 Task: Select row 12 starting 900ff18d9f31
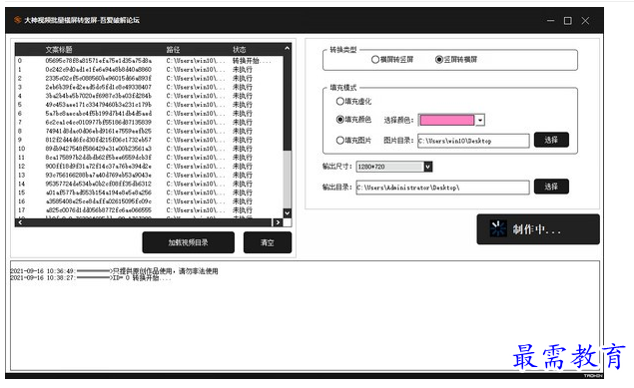coord(149,167)
